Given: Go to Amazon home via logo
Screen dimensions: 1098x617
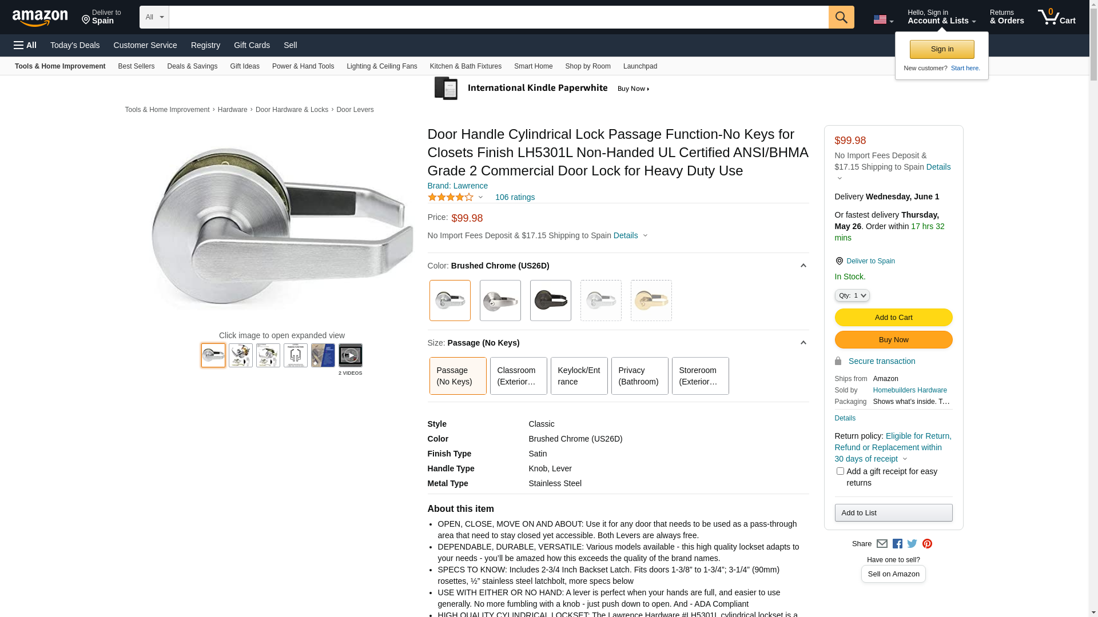Looking at the screenshot, I should [40, 18].
